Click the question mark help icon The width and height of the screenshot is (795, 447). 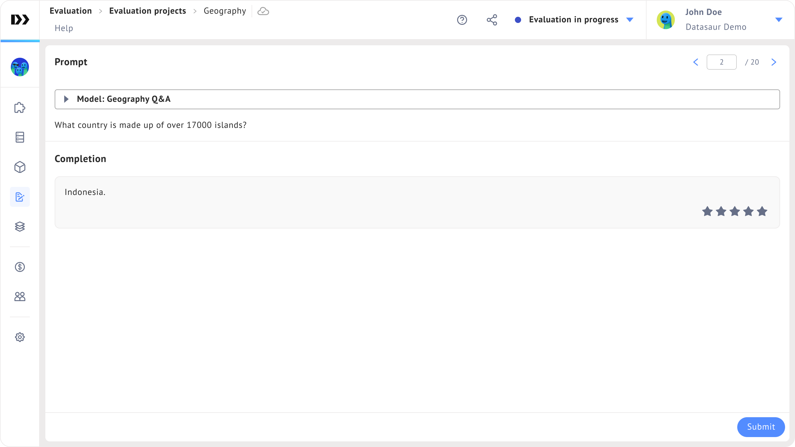[x=462, y=20]
